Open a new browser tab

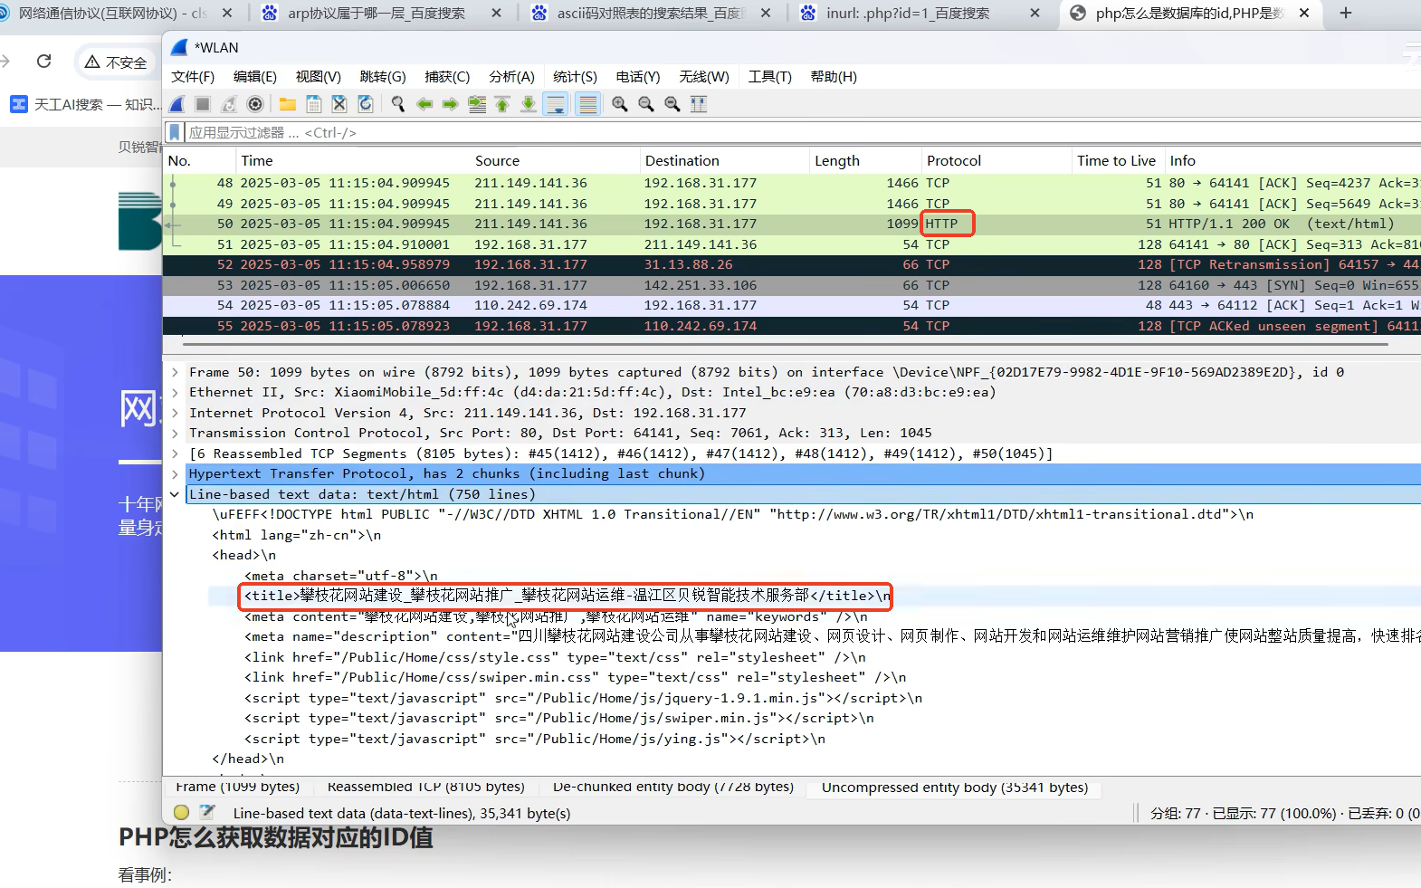pos(1346,13)
